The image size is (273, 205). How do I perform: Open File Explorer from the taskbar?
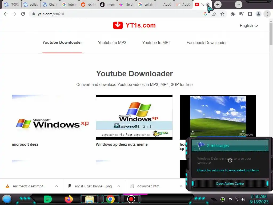pos(90,199)
